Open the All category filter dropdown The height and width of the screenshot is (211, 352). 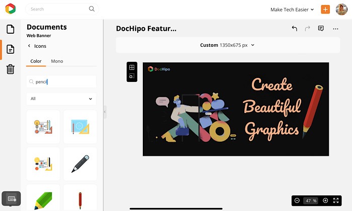click(61, 99)
